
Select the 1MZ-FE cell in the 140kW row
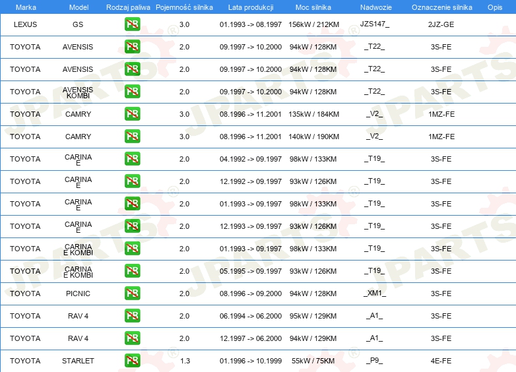(441, 137)
